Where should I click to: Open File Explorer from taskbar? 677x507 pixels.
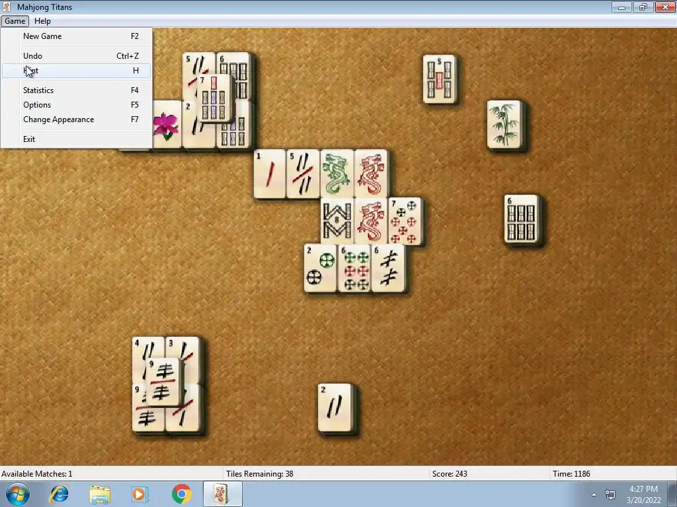point(100,494)
